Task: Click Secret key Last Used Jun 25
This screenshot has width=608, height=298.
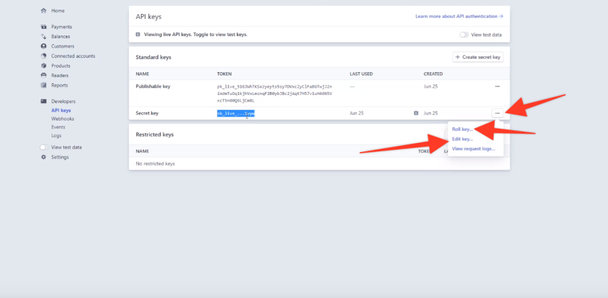Action: [x=357, y=113]
